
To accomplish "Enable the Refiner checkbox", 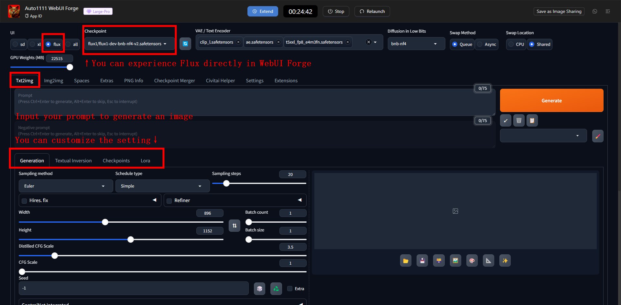I will (x=169, y=201).
